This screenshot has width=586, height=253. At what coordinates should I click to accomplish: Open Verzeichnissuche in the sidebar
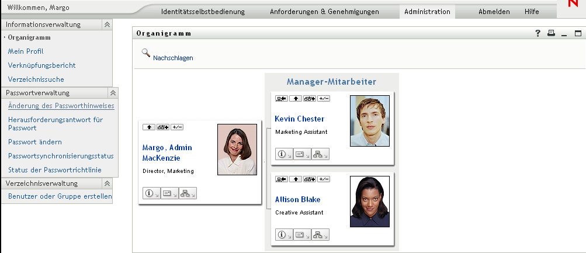tap(36, 79)
